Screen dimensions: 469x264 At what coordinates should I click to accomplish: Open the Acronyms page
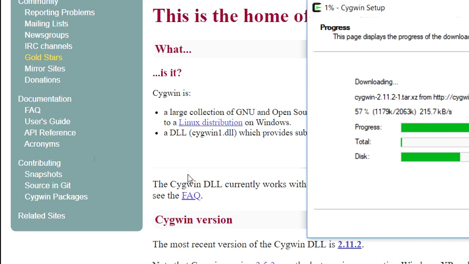pos(42,144)
